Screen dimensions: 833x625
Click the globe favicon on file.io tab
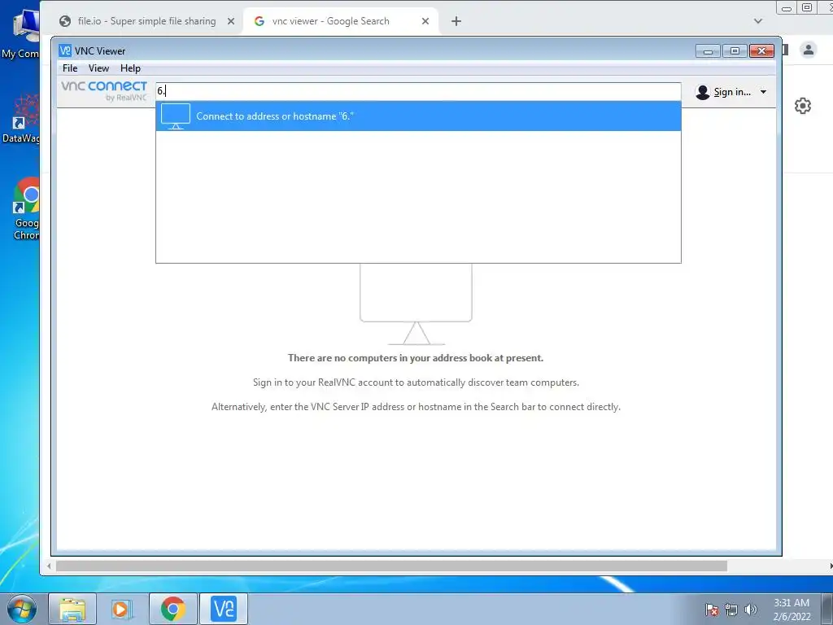65,21
